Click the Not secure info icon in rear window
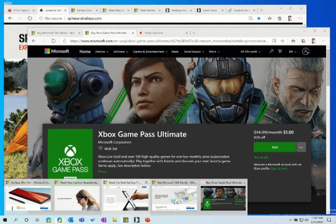The width and height of the screenshot is (336, 224). click(x=41, y=18)
